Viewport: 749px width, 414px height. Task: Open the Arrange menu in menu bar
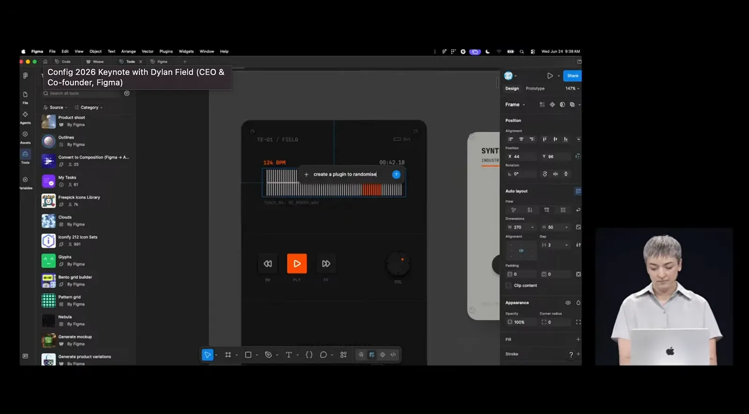(x=128, y=51)
